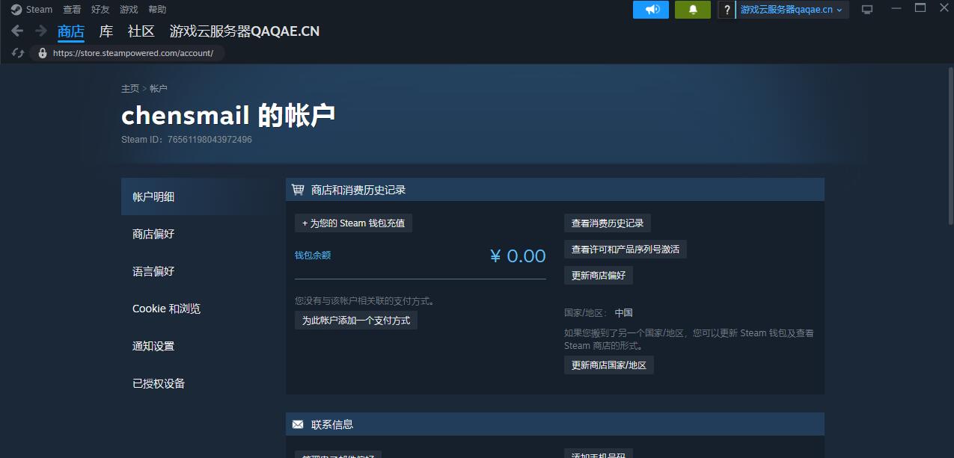954x458 pixels.
Task: Switch to the 库 tab
Action: click(106, 31)
